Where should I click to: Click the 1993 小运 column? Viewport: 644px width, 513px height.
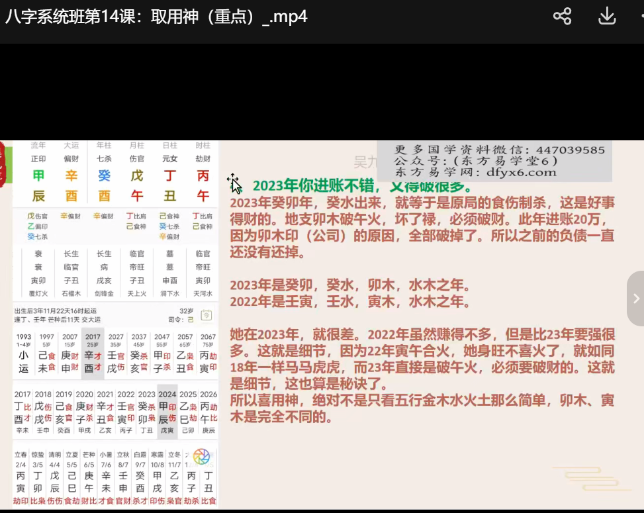pyautogui.click(x=23, y=354)
